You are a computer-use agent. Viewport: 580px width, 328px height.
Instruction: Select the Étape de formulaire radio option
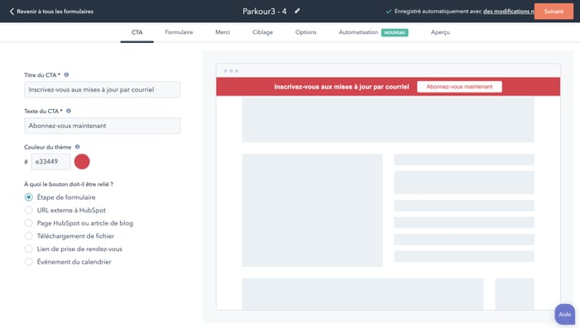coord(28,197)
